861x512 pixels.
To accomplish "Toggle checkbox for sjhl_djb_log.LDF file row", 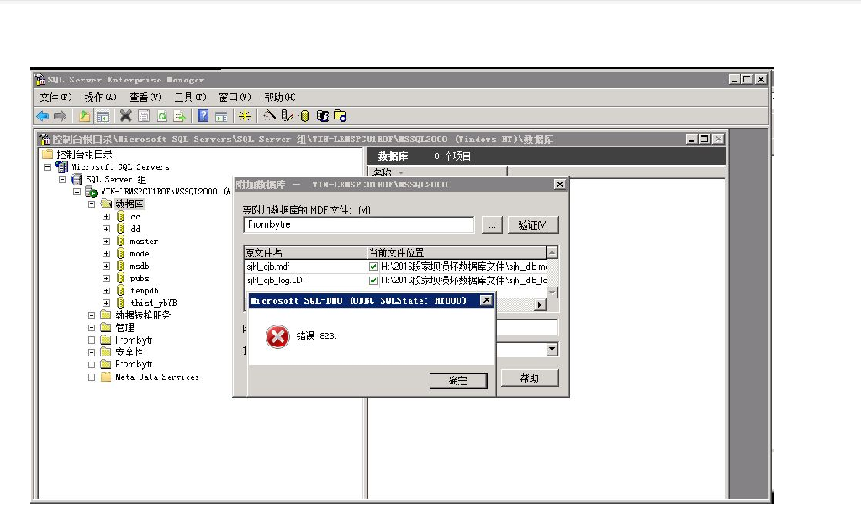I will pyautogui.click(x=373, y=280).
